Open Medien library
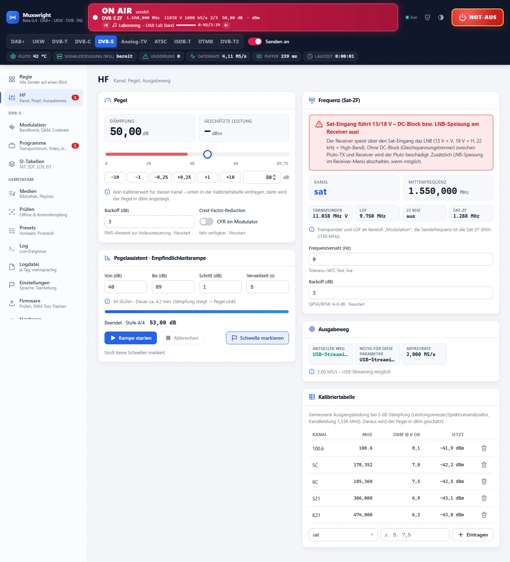This screenshot has height=562, width=510. 44,194
